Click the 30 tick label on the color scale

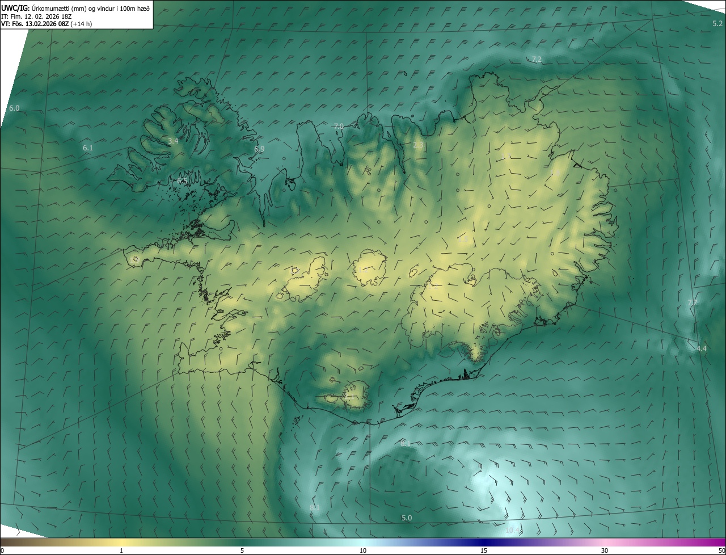pyautogui.click(x=605, y=550)
